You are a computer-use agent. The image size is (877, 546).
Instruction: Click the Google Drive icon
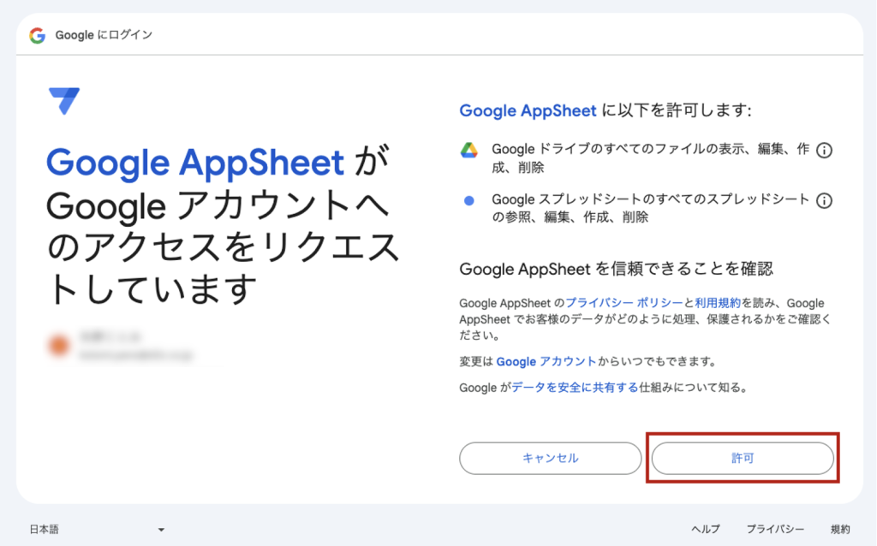click(x=468, y=151)
